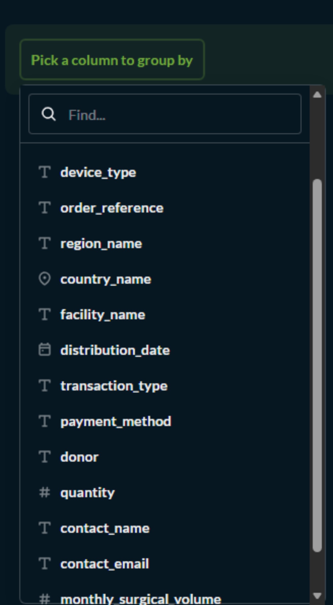
Task: Click the location pin icon beside country_name
Action: 45,279
